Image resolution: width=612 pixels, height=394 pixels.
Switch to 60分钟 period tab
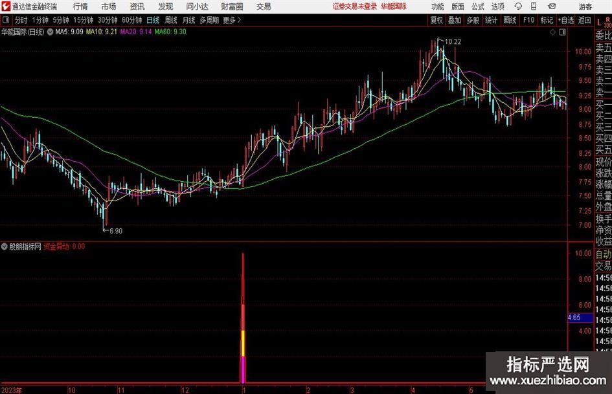tap(131, 20)
